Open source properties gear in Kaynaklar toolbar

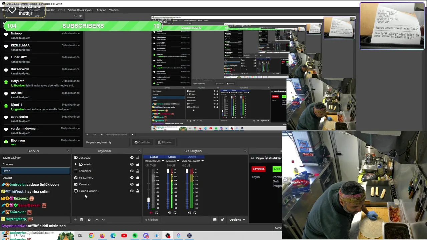click(x=89, y=220)
